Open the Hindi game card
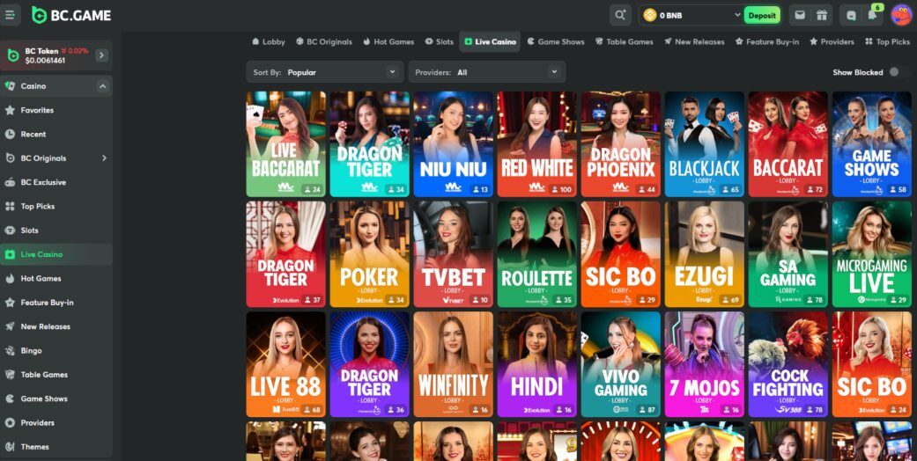The width and height of the screenshot is (917, 461). [x=536, y=364]
